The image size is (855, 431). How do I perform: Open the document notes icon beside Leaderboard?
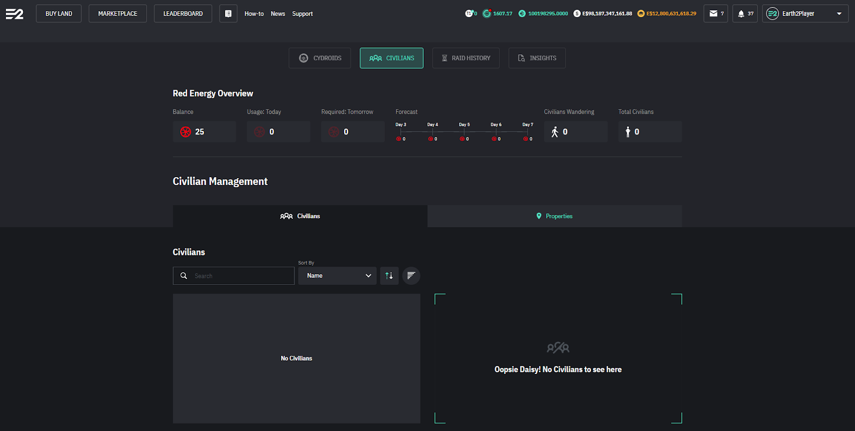[228, 14]
